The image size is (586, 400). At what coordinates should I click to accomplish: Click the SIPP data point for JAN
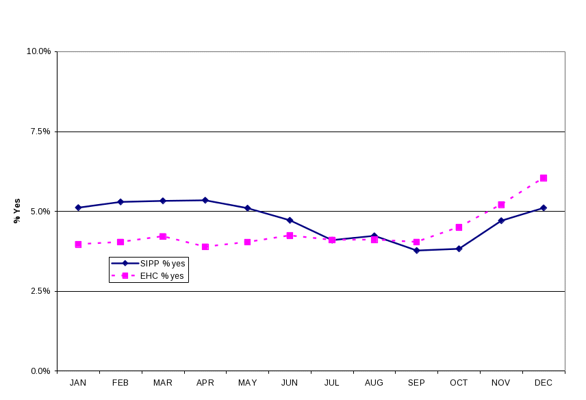(x=78, y=208)
